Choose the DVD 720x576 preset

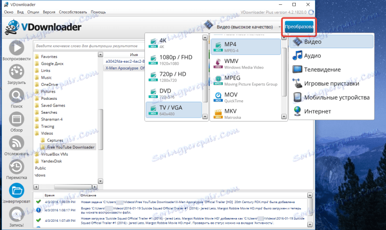pos(174,94)
